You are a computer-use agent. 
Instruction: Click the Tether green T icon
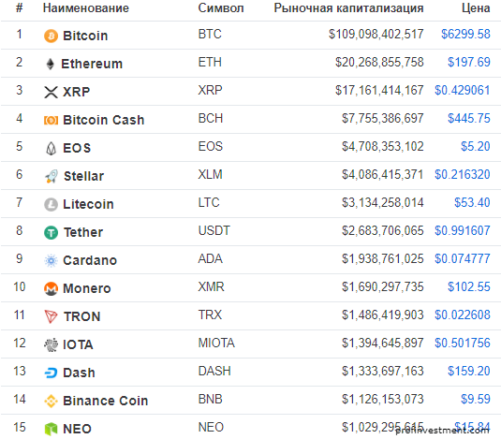click(51, 232)
